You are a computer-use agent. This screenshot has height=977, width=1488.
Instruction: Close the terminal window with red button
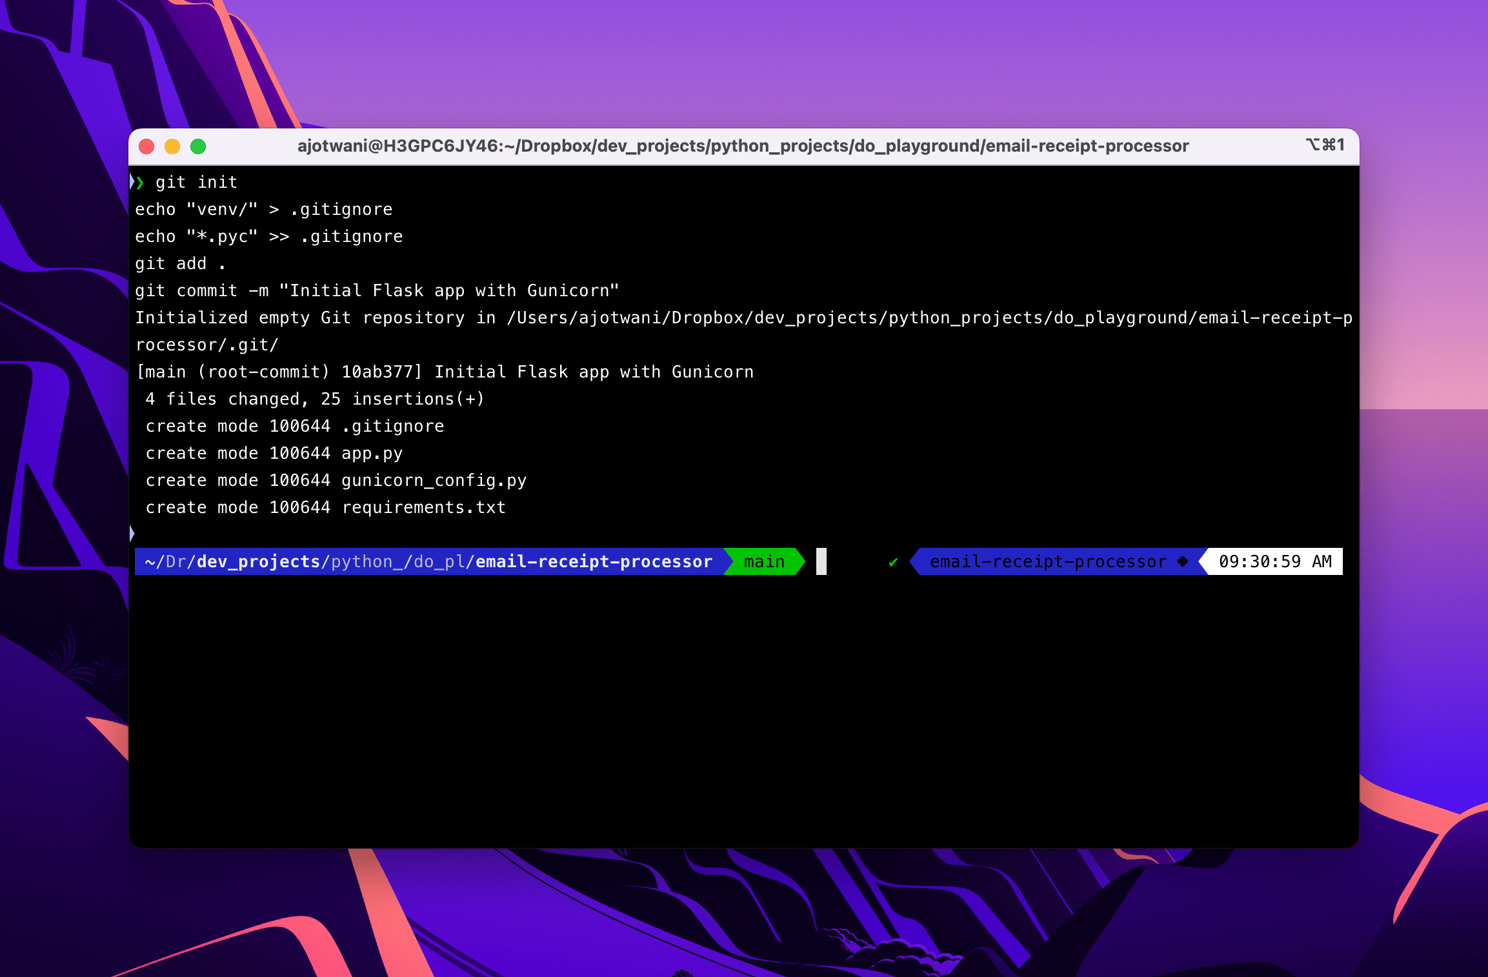[x=146, y=146]
